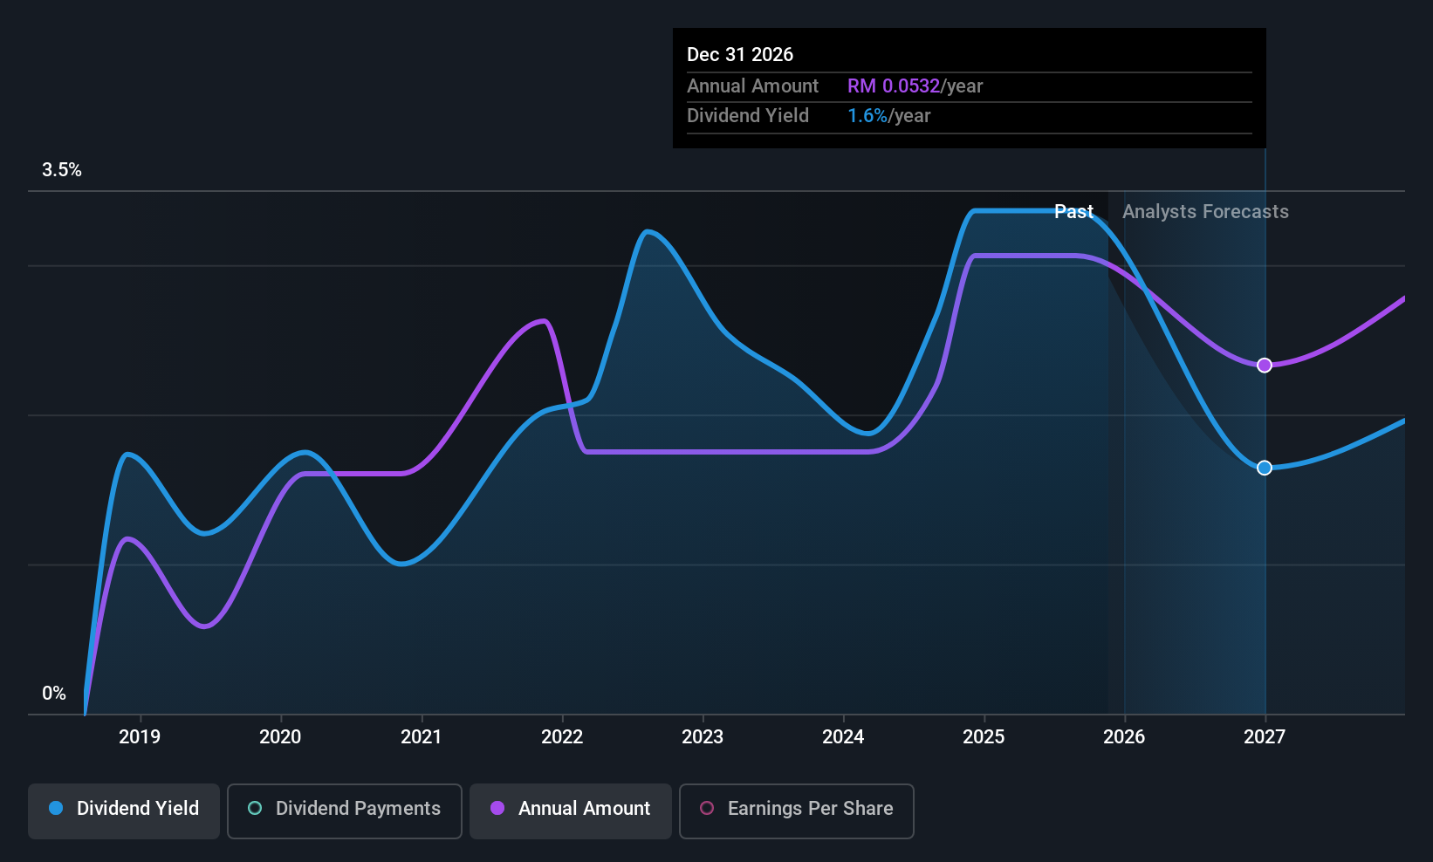Click the RM 0.0532 annual amount value

coord(894,86)
